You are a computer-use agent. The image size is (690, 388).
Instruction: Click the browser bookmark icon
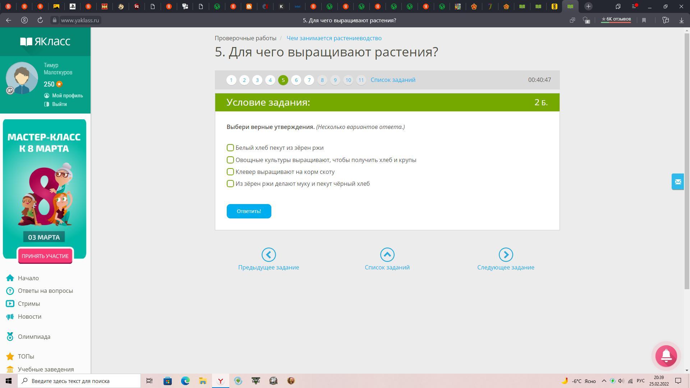coord(644,20)
